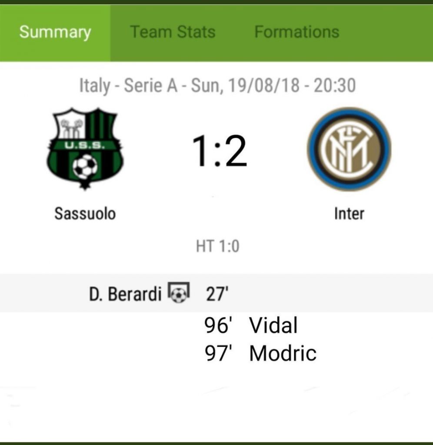Click the match date 19/08/18
This screenshot has width=433, height=445.
click(264, 86)
